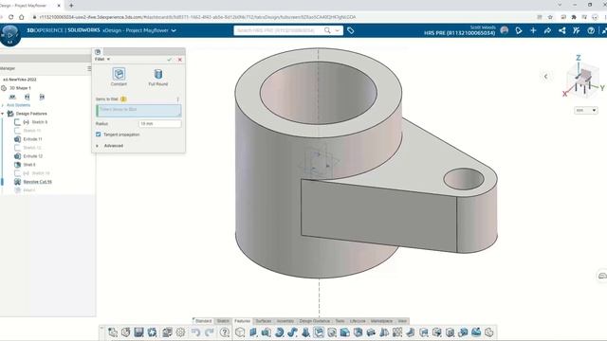Open the user profile avatar
The image size is (607, 341).
click(504, 30)
